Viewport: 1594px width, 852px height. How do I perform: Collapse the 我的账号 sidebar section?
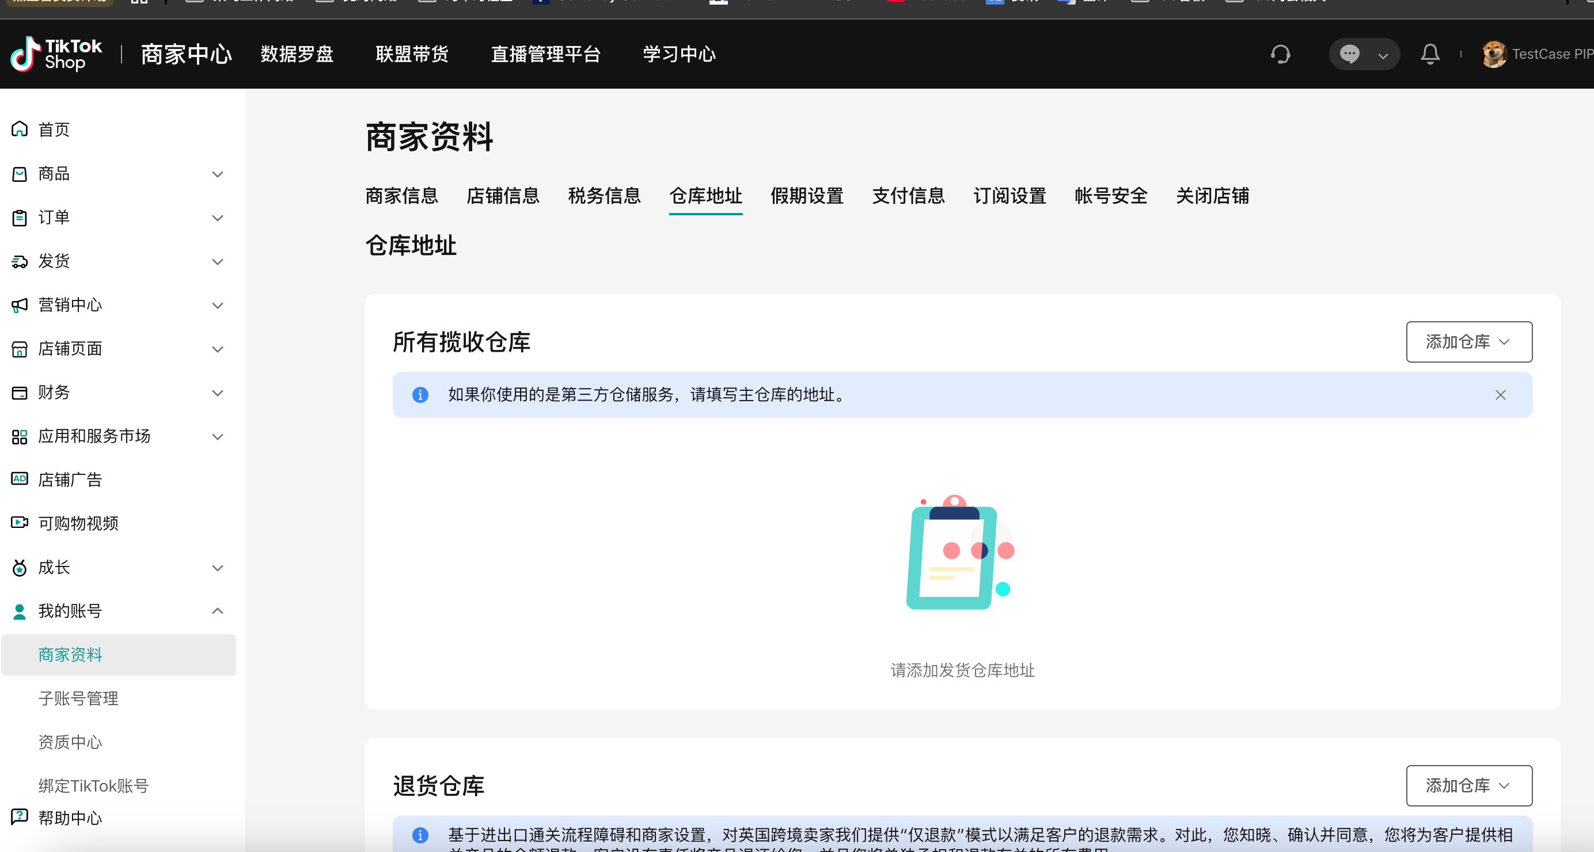click(x=217, y=611)
